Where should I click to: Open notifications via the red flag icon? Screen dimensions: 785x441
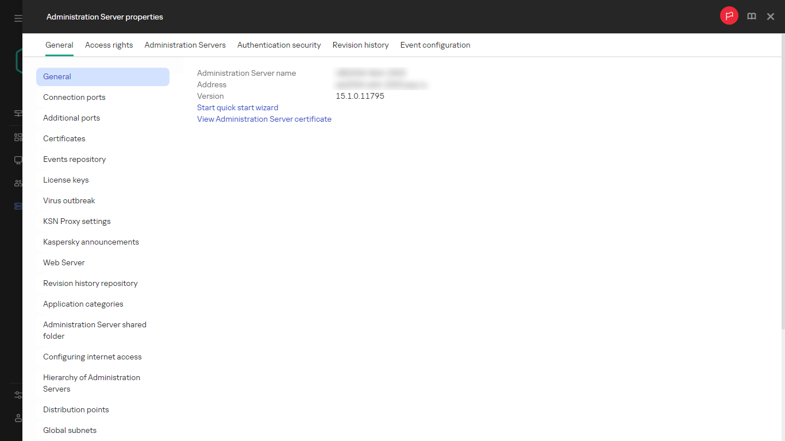point(729,16)
